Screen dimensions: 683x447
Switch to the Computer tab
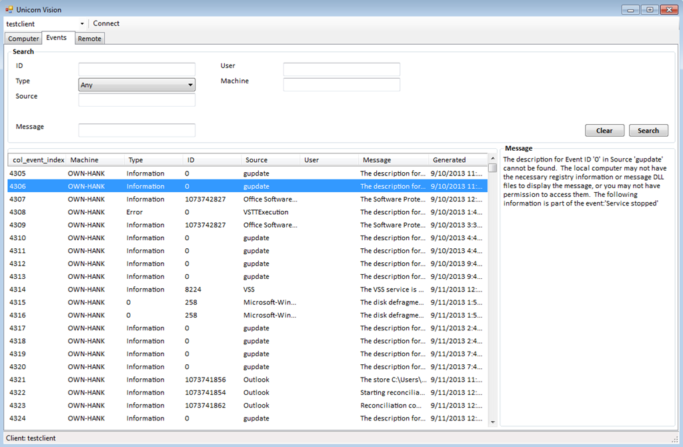23,39
